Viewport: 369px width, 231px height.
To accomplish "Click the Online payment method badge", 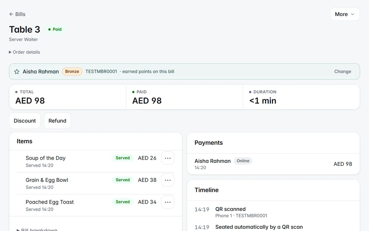I will click(243, 161).
